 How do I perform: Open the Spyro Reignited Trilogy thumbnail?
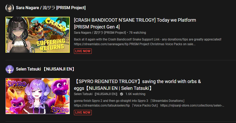(x=38, y=96)
